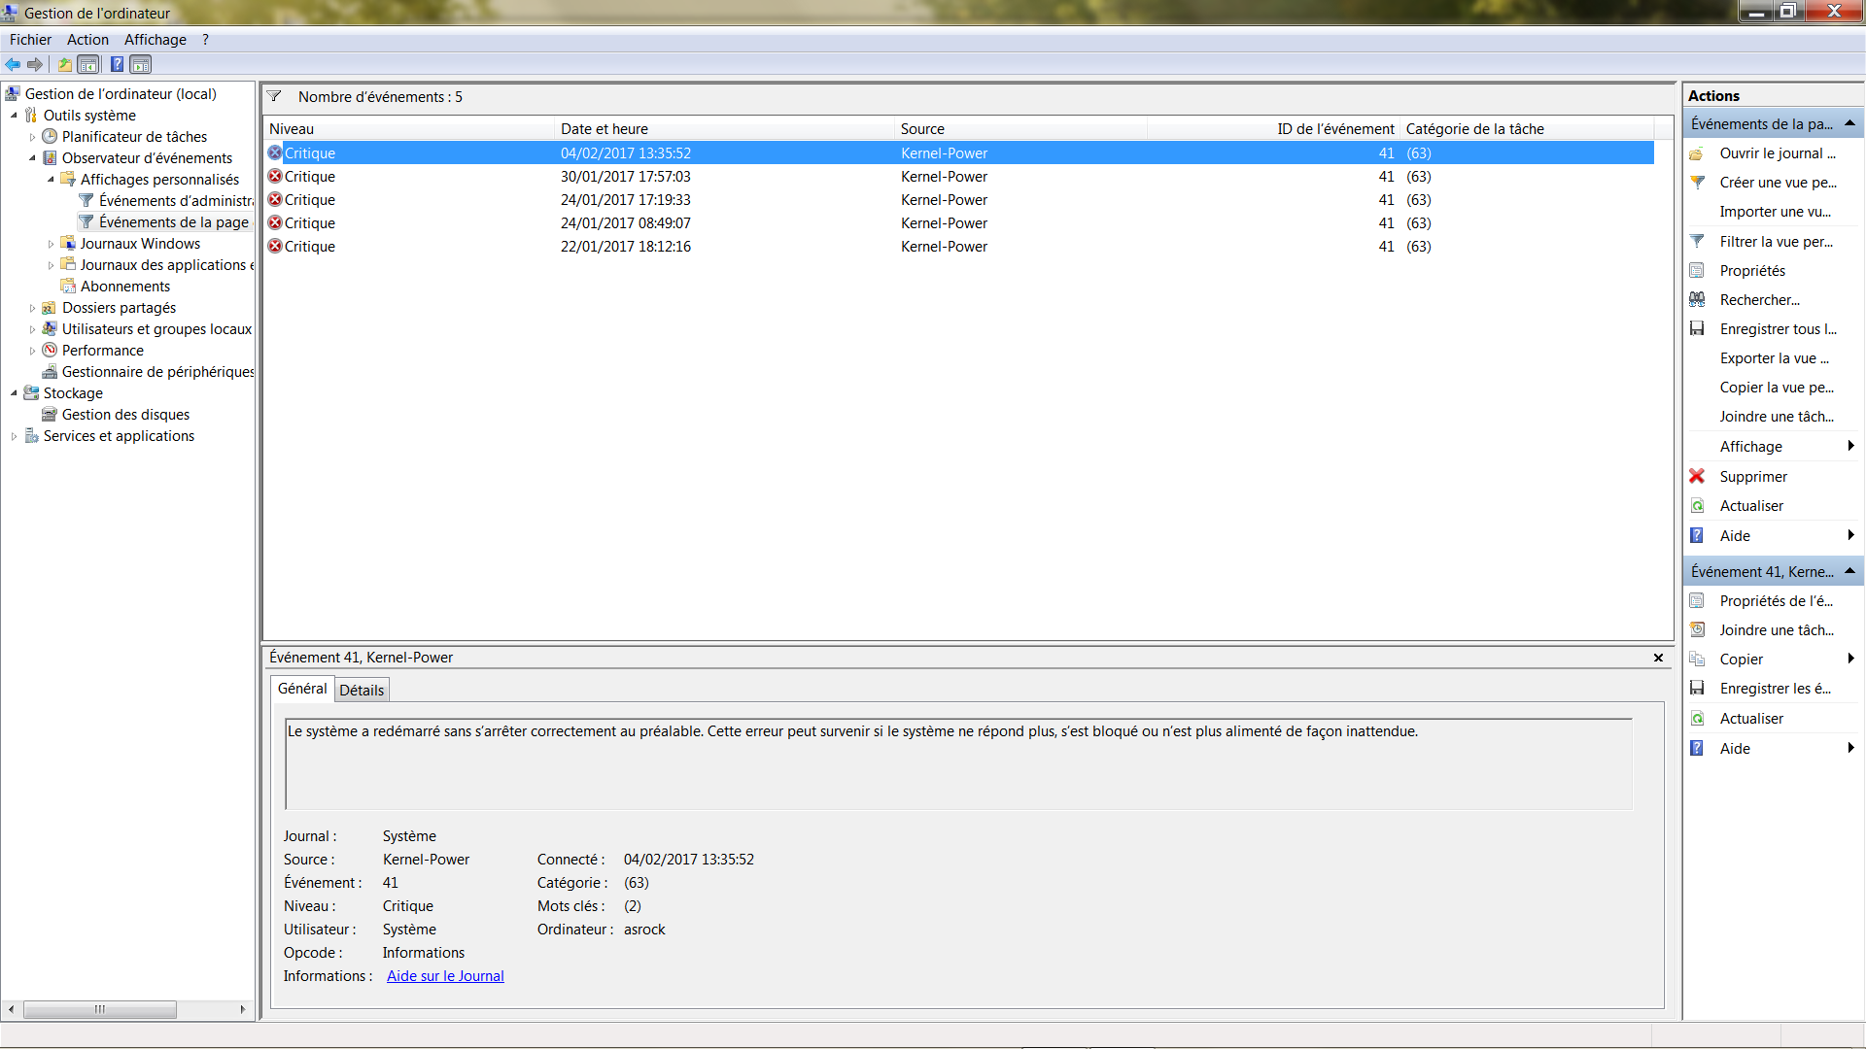1866x1049 pixels.
Task: Click the floppy icon for Enregistrer tous
Action: coord(1697,329)
